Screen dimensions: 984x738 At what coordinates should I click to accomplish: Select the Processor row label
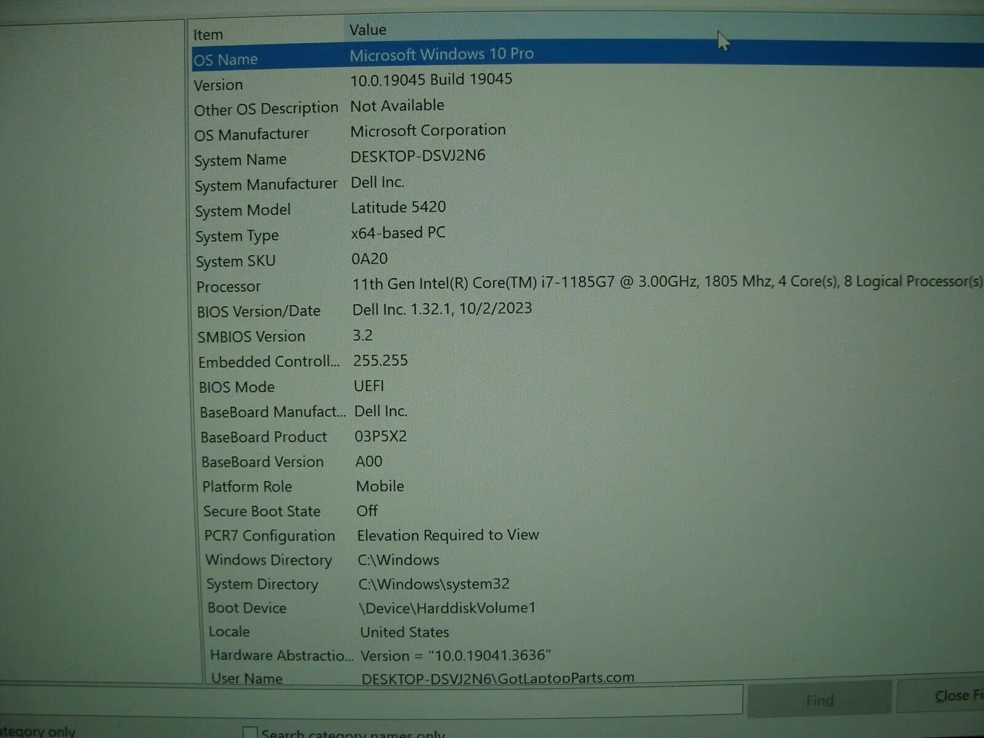tap(228, 287)
